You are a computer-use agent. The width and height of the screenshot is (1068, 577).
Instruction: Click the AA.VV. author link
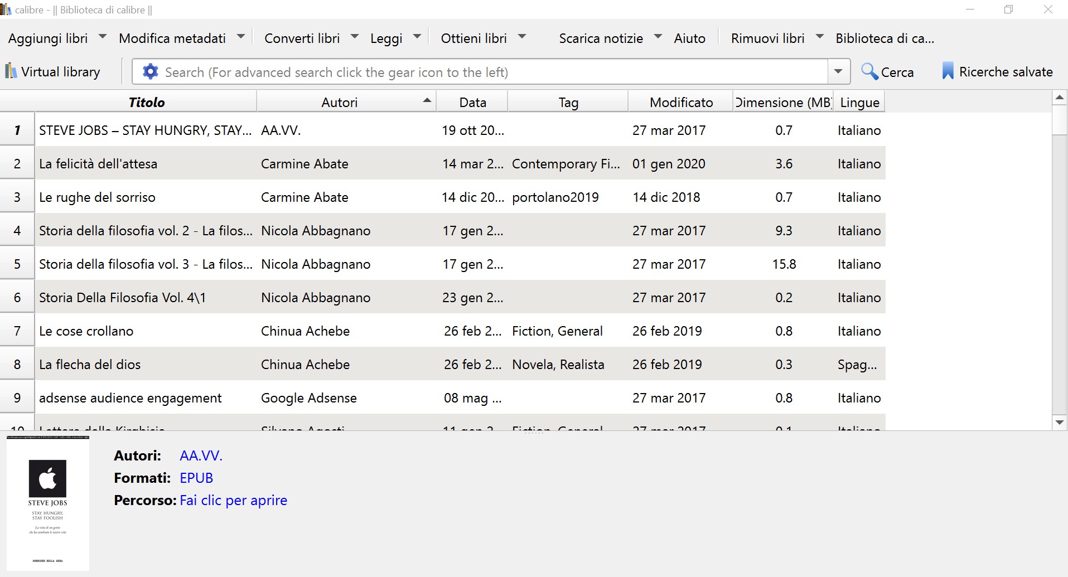tap(201, 455)
